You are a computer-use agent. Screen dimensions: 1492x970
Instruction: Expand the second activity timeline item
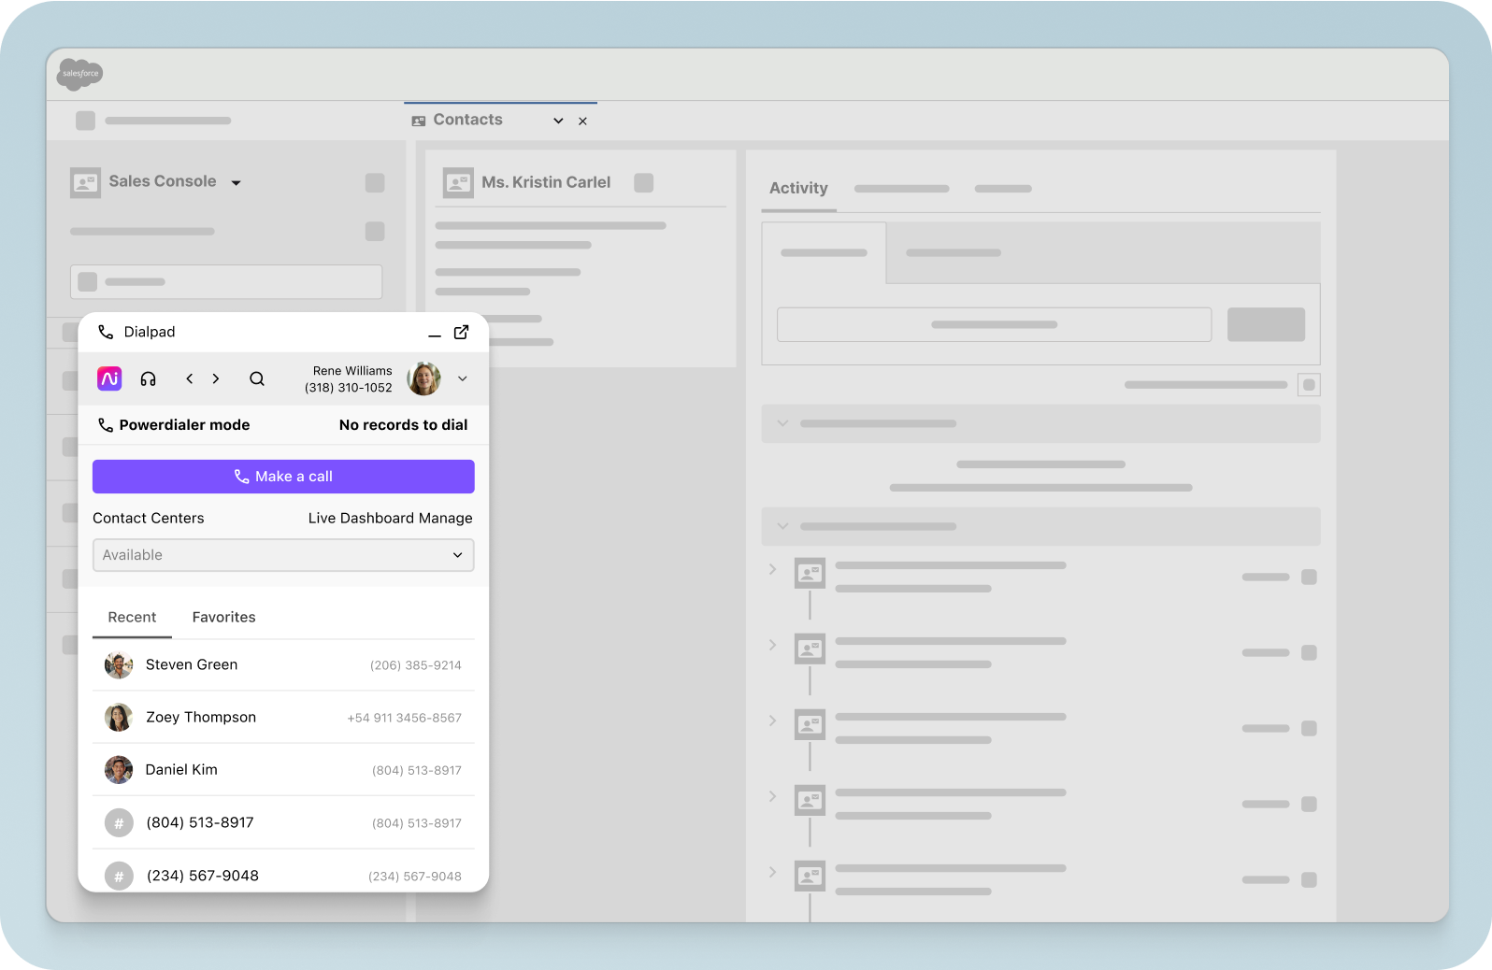tap(772, 645)
